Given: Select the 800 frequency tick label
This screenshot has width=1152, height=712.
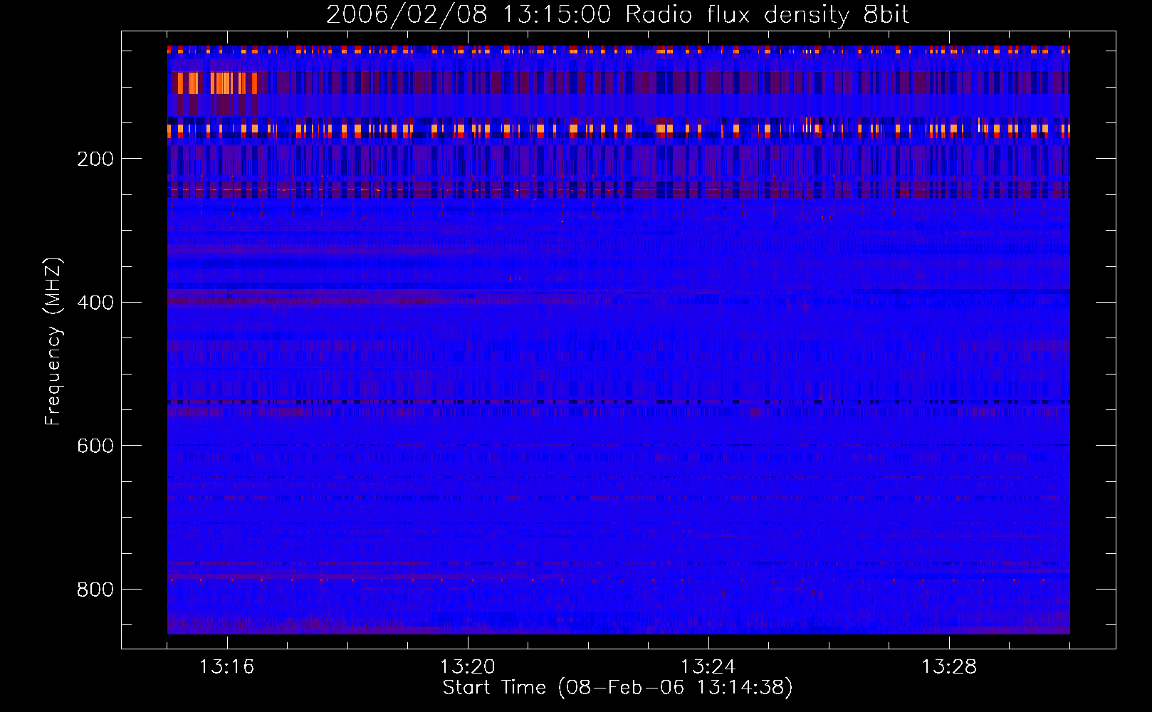Looking at the screenshot, I should (95, 590).
